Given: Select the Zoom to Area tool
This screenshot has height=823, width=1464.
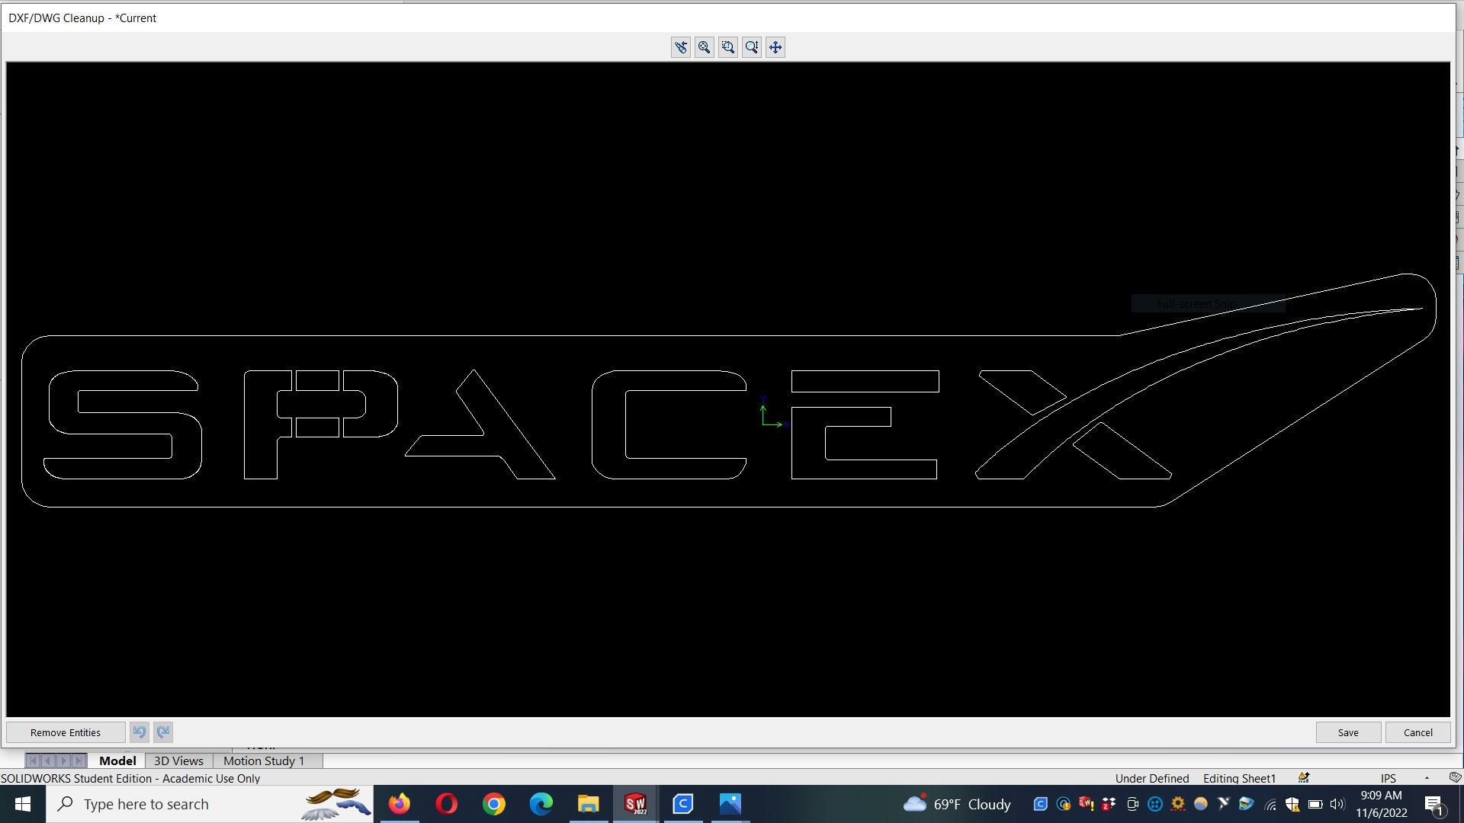Looking at the screenshot, I should tap(727, 46).
